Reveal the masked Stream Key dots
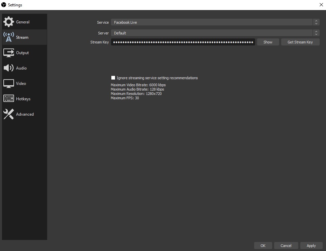This screenshot has height=251, width=326. coord(268,42)
